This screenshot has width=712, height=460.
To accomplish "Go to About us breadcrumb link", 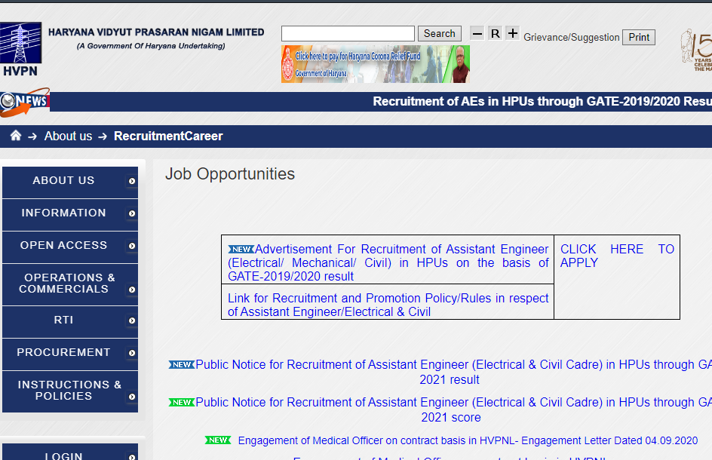I will coord(68,136).
